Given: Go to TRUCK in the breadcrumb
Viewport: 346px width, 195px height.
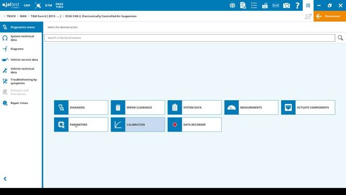Looking at the screenshot, I should [11, 16].
